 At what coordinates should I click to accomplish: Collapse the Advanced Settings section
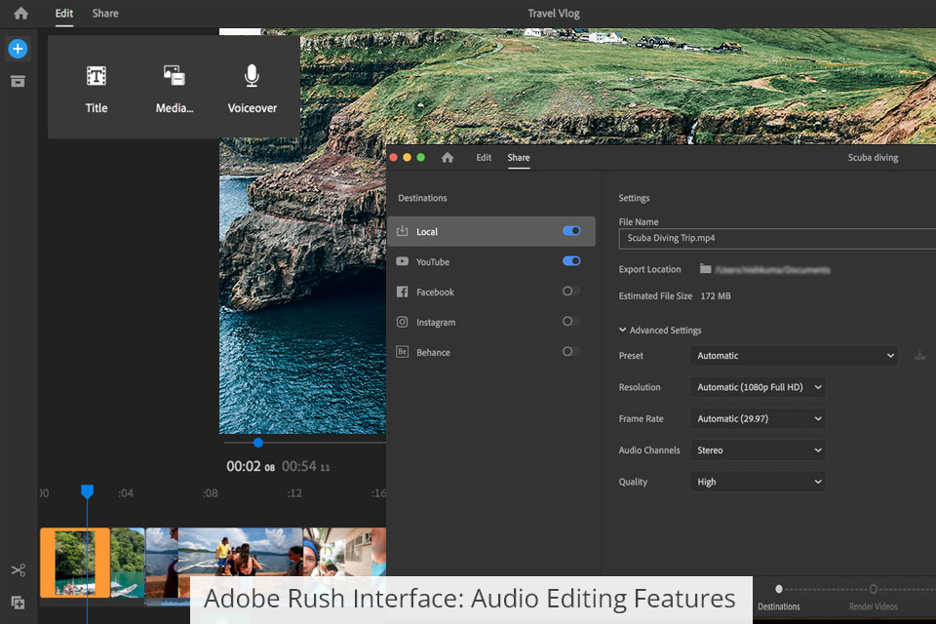pos(624,331)
